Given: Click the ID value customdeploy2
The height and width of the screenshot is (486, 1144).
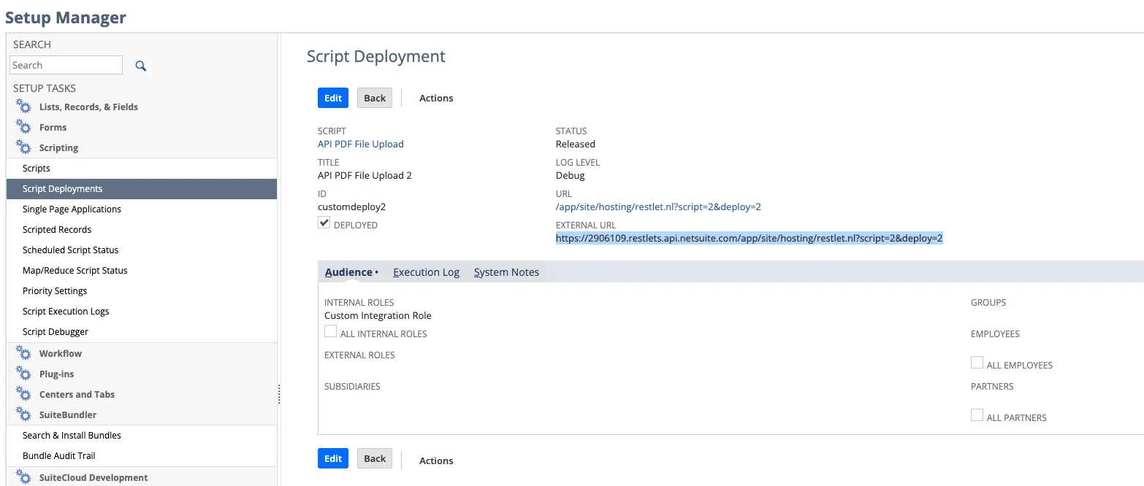Looking at the screenshot, I should tap(351, 207).
